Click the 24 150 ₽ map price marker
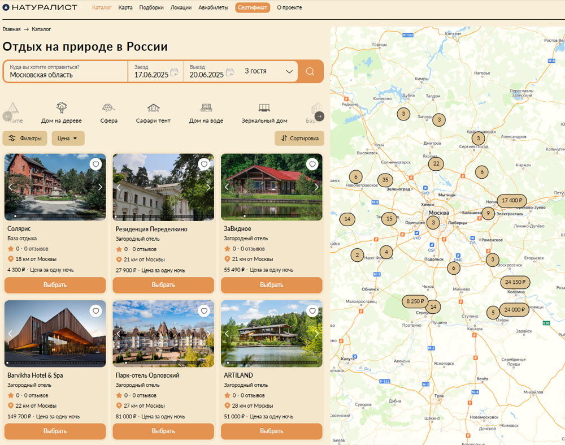Viewport: 565px width, 445px height. coord(515,282)
